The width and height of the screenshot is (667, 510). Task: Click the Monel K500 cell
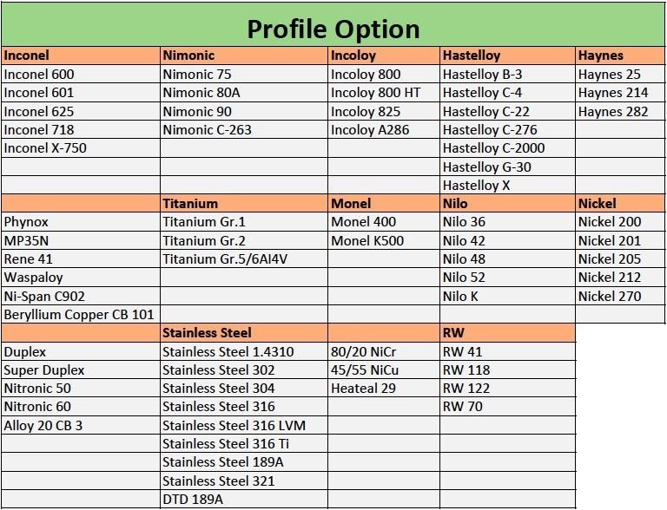click(384, 240)
